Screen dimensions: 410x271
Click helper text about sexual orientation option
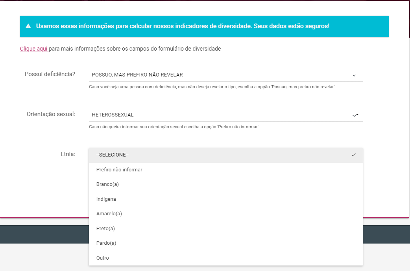174,127
